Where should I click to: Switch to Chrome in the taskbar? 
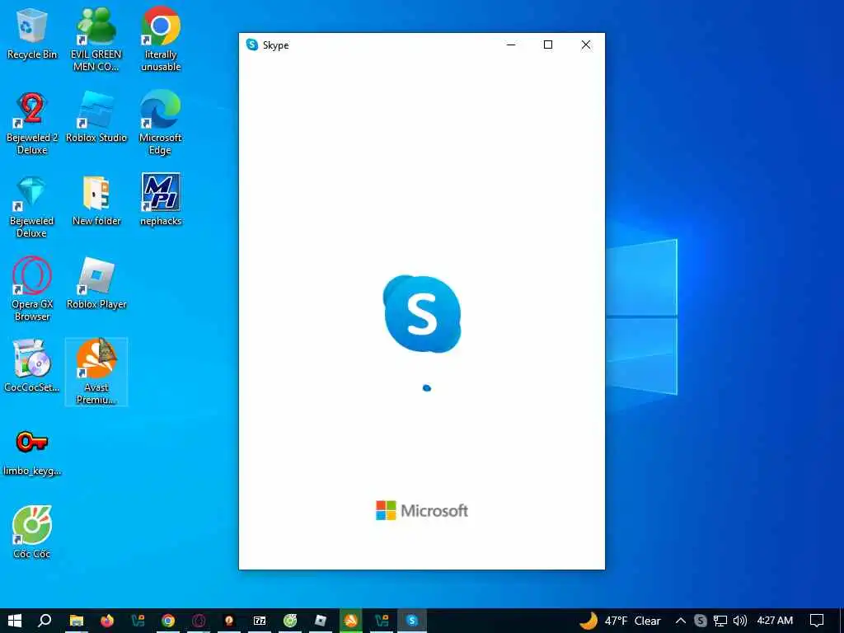pos(168,621)
